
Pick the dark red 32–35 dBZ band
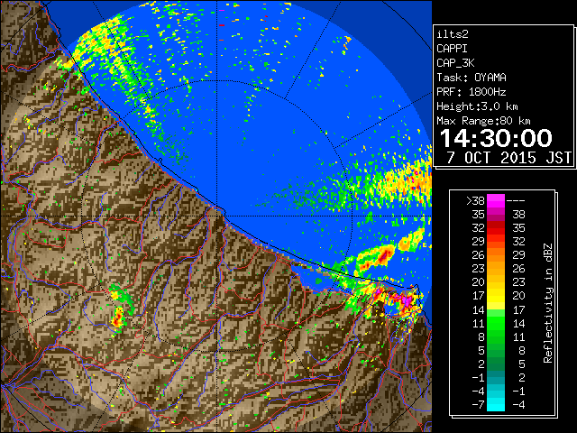click(x=496, y=228)
